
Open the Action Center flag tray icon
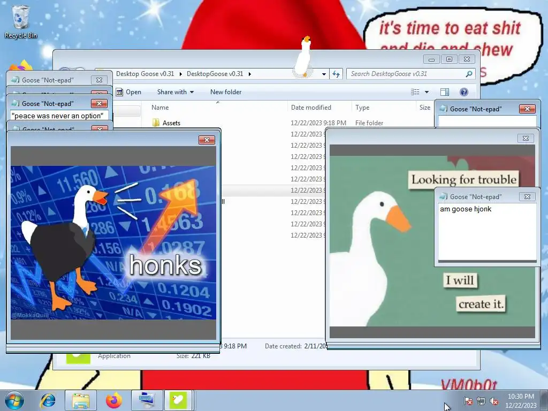pyautogui.click(x=468, y=401)
